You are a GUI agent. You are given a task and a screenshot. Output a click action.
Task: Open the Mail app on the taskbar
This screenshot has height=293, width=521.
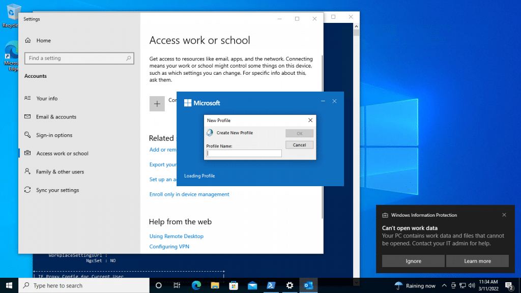tap(252, 285)
